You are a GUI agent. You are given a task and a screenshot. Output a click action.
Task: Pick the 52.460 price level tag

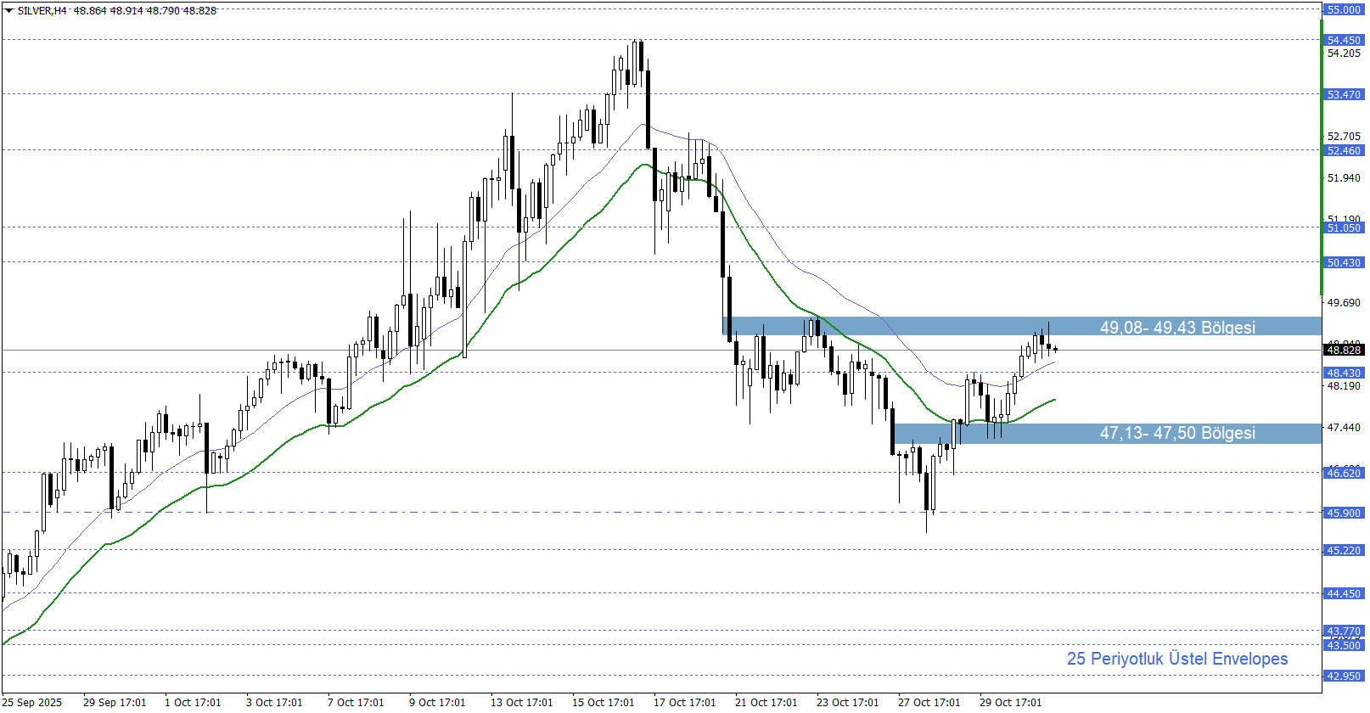point(1343,150)
